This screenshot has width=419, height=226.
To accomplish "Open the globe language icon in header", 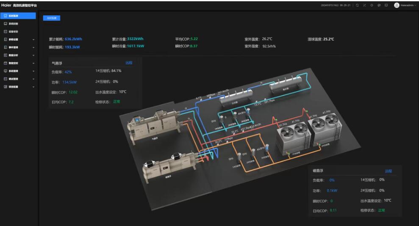I will coord(379,5).
